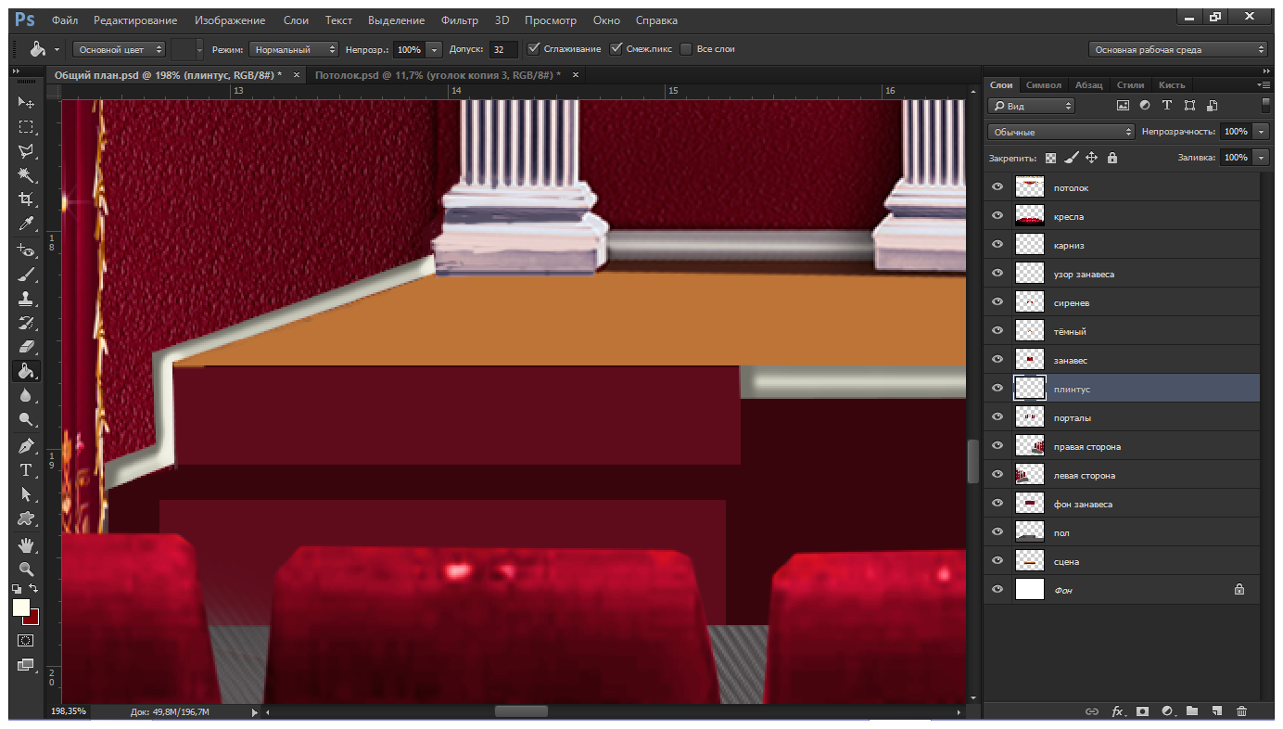The height and width of the screenshot is (729, 1283).
Task: Open opacity Непрозр. slider arrow
Action: coord(434,49)
